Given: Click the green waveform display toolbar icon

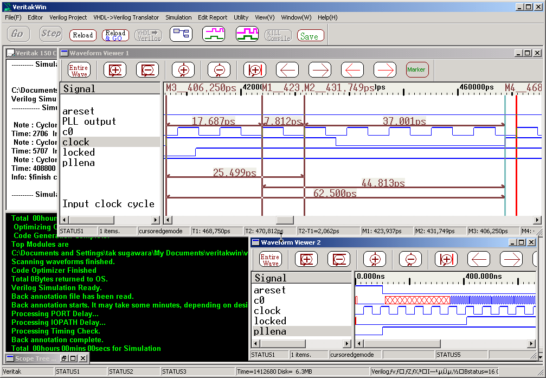Looking at the screenshot, I should coord(213,34).
